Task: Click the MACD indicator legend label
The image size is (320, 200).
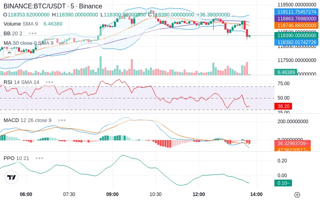Action: (x=28, y=120)
